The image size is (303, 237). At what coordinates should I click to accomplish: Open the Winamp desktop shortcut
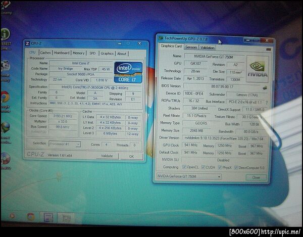coord(5,7)
